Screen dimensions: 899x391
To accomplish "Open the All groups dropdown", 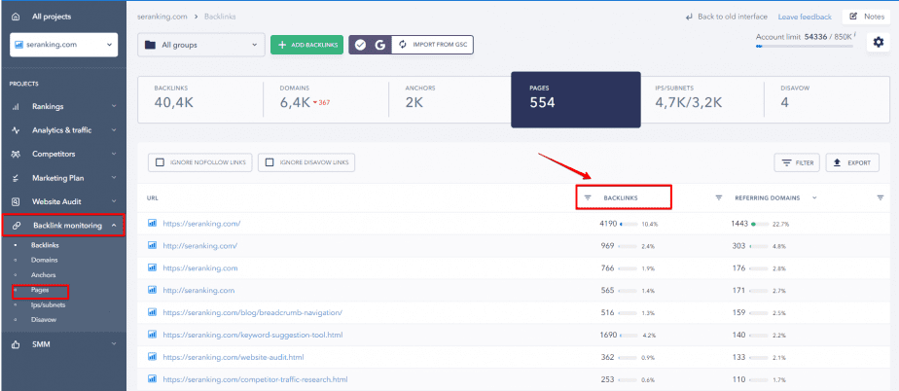I will coord(201,45).
